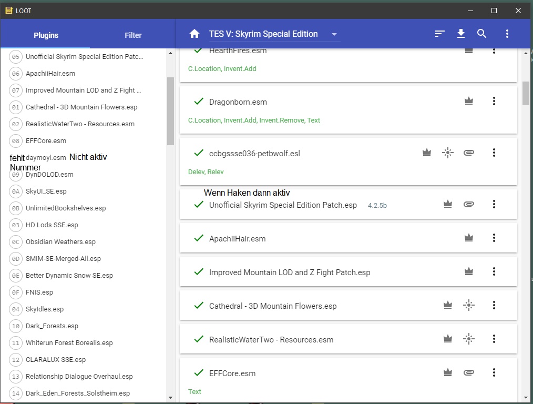Image resolution: width=533 pixels, height=404 pixels.
Task: Click the scroll down arrow of sidebar list
Action: tap(170, 398)
